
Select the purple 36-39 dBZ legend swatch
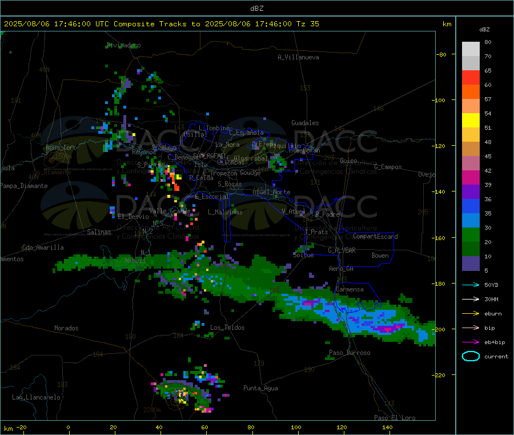pos(471,192)
